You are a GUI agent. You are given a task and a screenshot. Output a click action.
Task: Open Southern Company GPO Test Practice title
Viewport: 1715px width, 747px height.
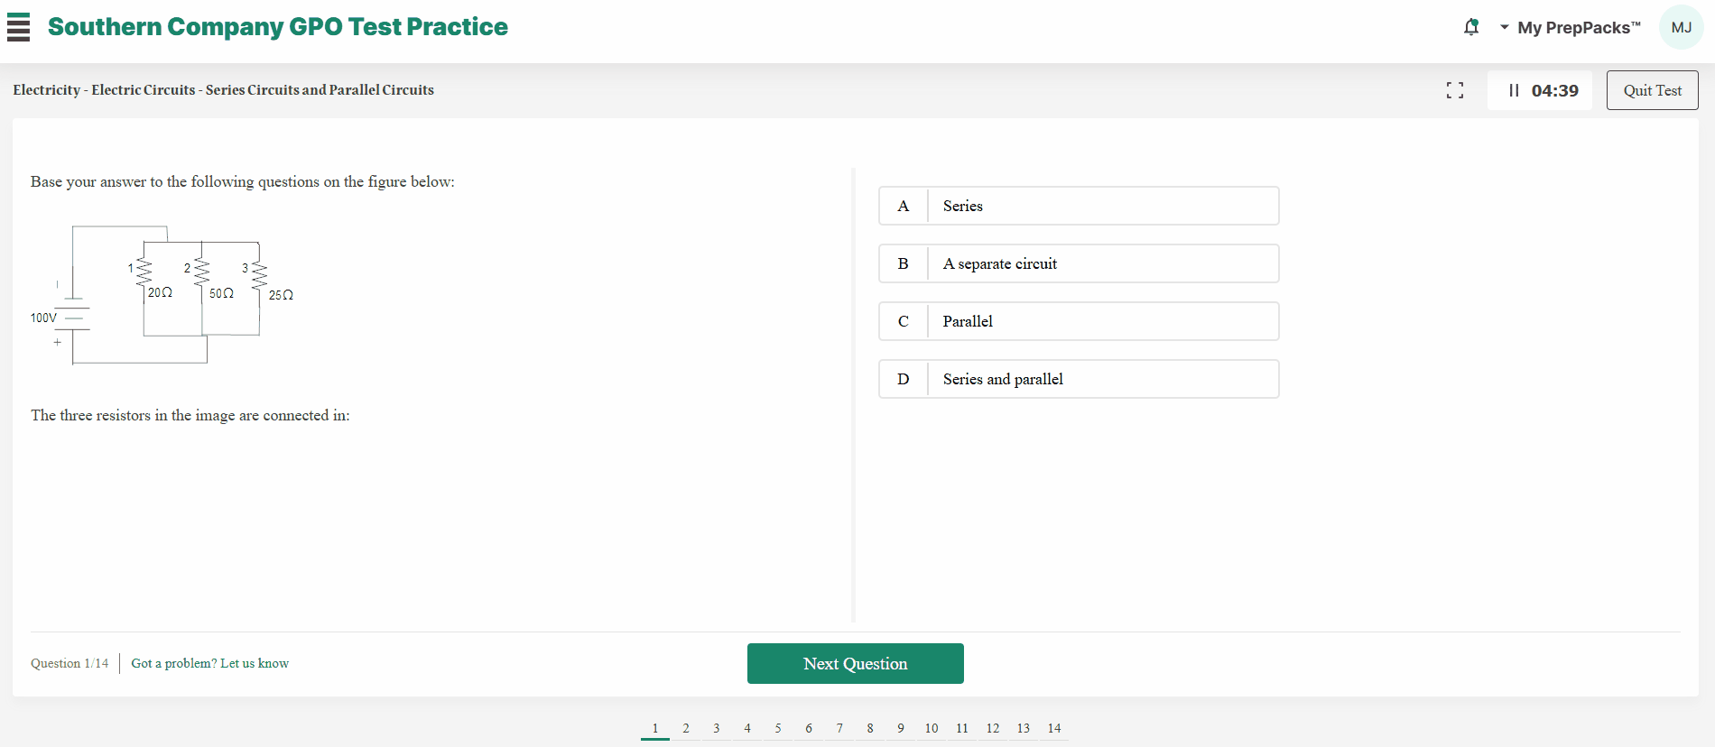tap(278, 27)
